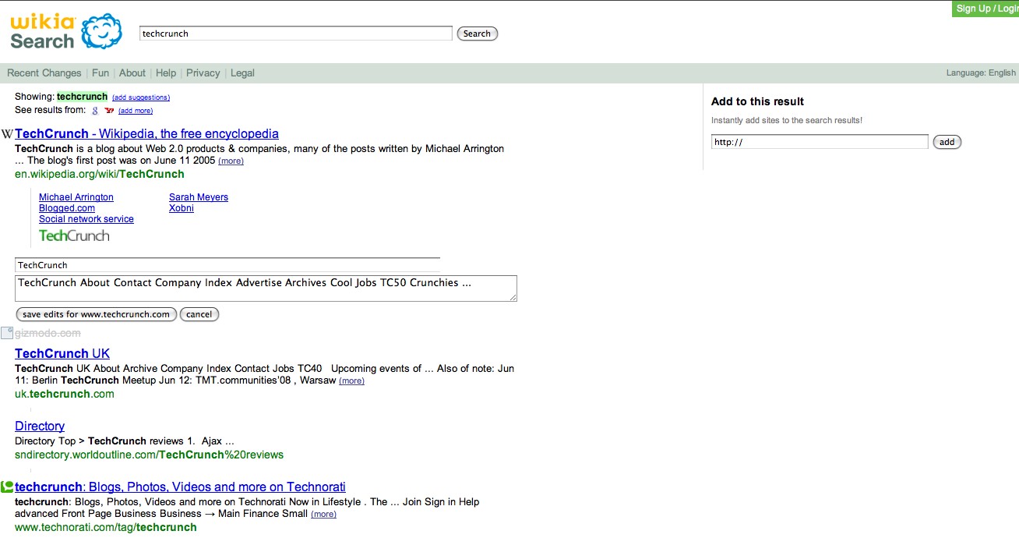Click the Gizmodo favicon icon
1019x538 pixels.
click(7, 334)
